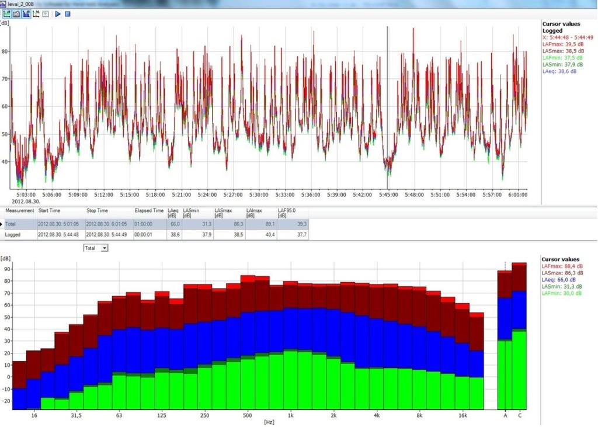The height and width of the screenshot is (427, 598).
Task: Click the Logged LAImax value 40,4
Action: 261,235
